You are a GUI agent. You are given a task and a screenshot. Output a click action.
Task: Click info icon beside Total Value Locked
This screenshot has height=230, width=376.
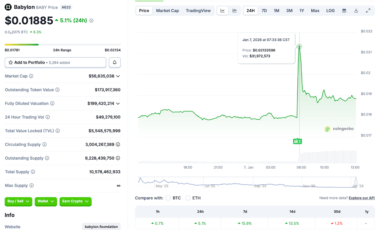click(58, 131)
